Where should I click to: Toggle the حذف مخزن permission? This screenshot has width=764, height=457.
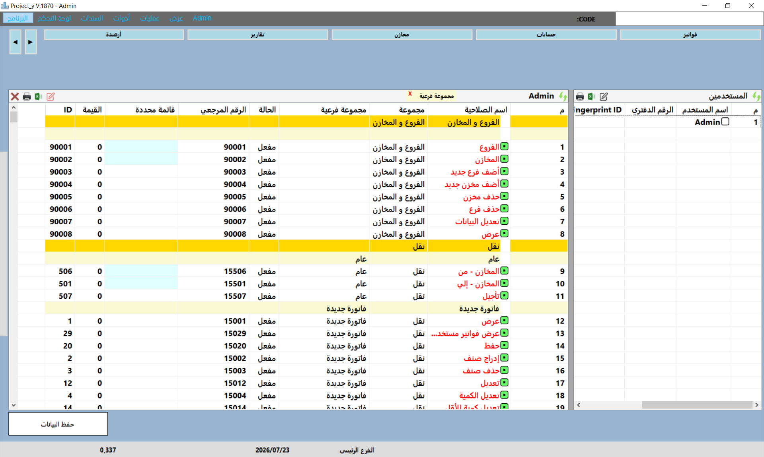pyautogui.click(x=504, y=196)
